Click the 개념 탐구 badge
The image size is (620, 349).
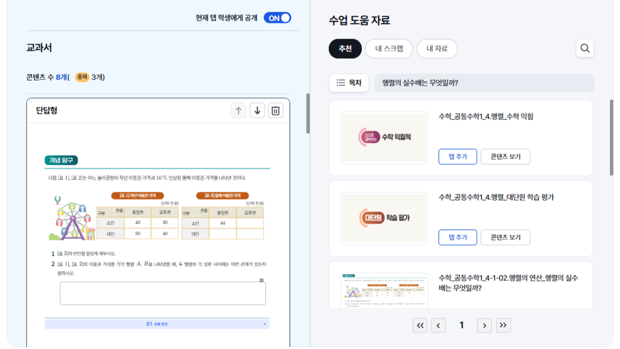point(61,160)
